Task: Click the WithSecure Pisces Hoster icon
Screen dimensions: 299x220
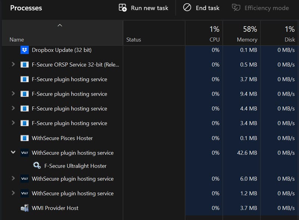Action: [x=25, y=138]
